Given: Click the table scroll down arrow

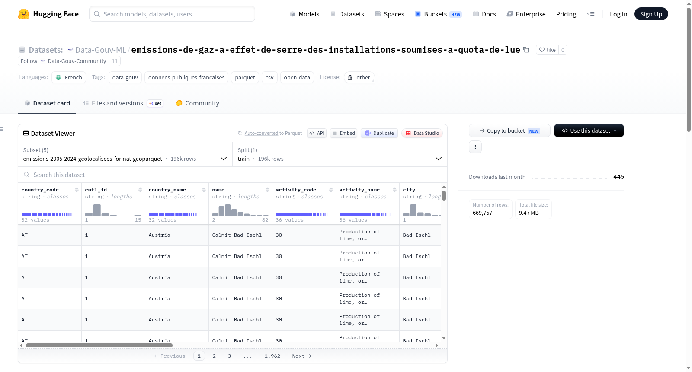Looking at the screenshot, I should [x=444, y=338].
